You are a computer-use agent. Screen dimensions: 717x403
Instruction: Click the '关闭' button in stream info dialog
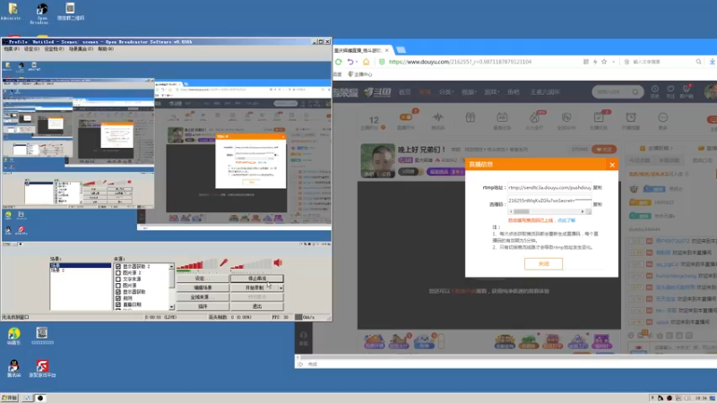point(543,263)
